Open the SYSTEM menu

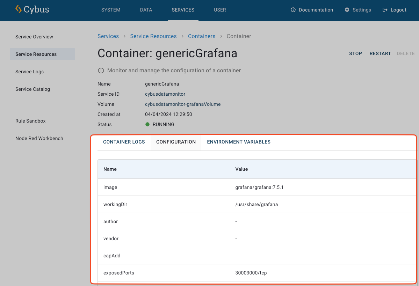click(x=111, y=10)
